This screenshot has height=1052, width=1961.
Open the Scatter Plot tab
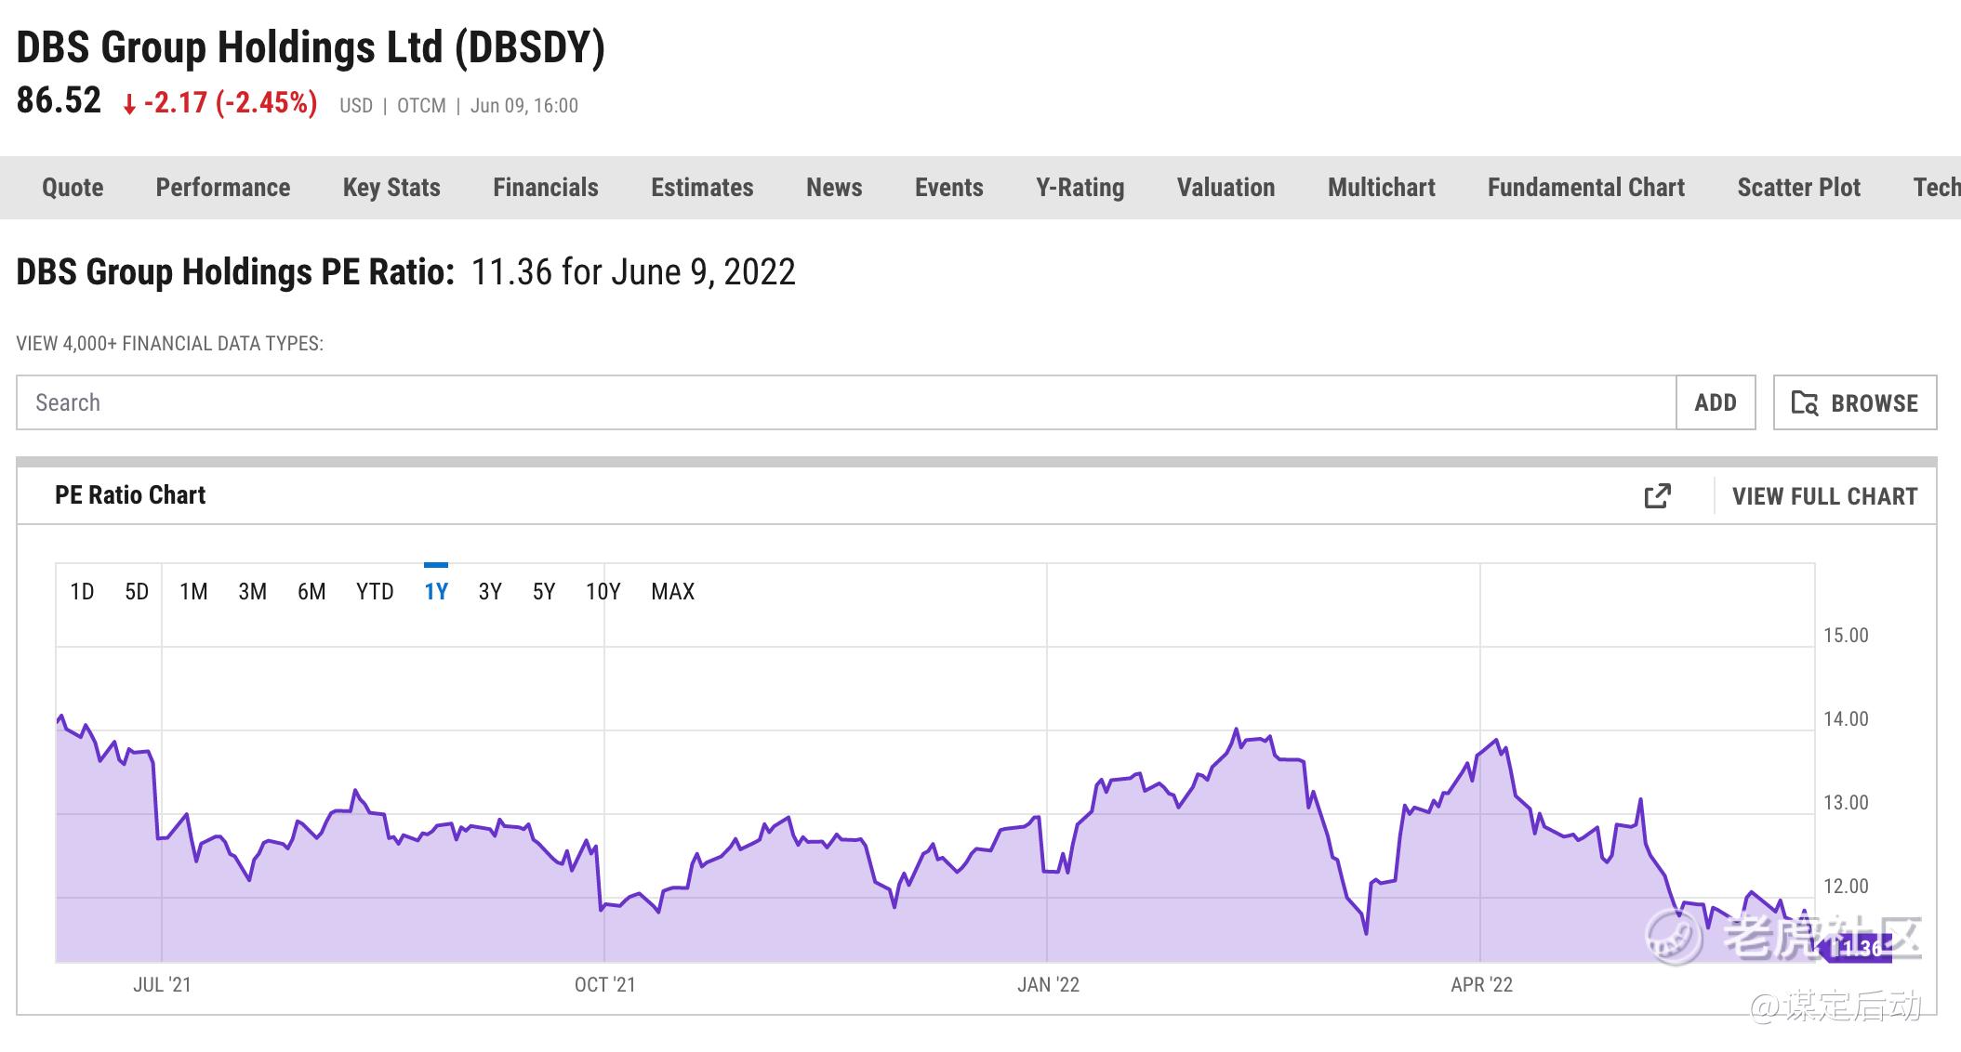[1798, 188]
